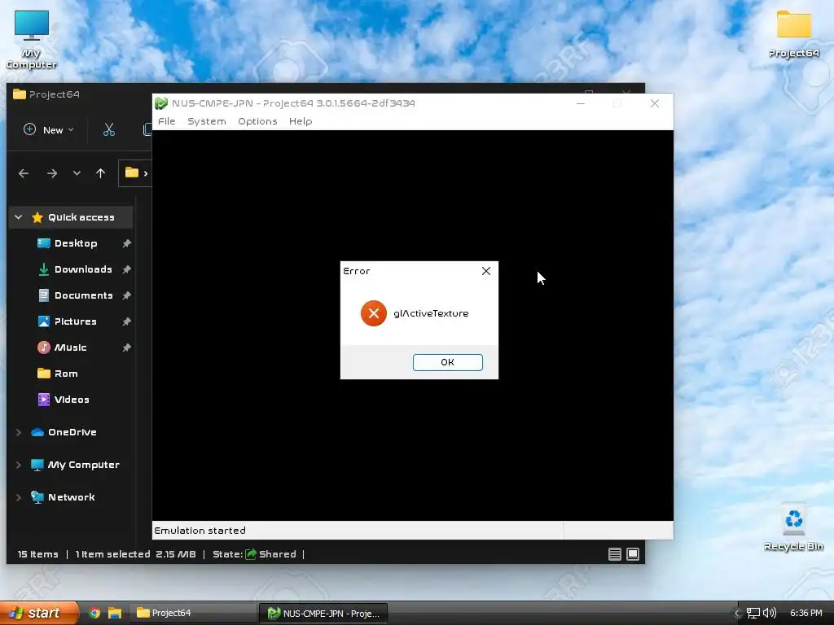Viewport: 834px width, 625px height.
Task: Select My Computer in explorer sidebar
Action: (x=84, y=465)
